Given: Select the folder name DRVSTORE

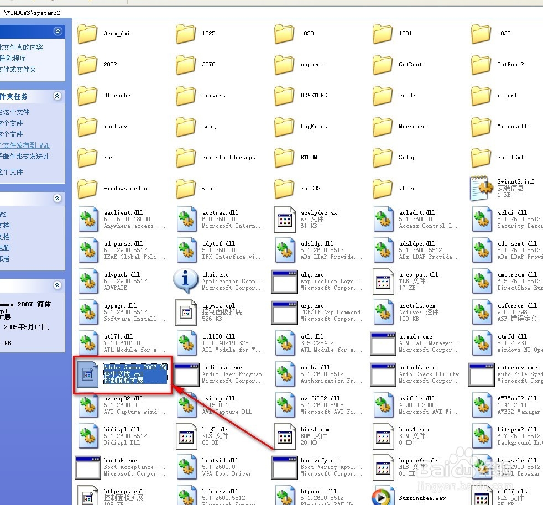Looking at the screenshot, I should [x=314, y=95].
